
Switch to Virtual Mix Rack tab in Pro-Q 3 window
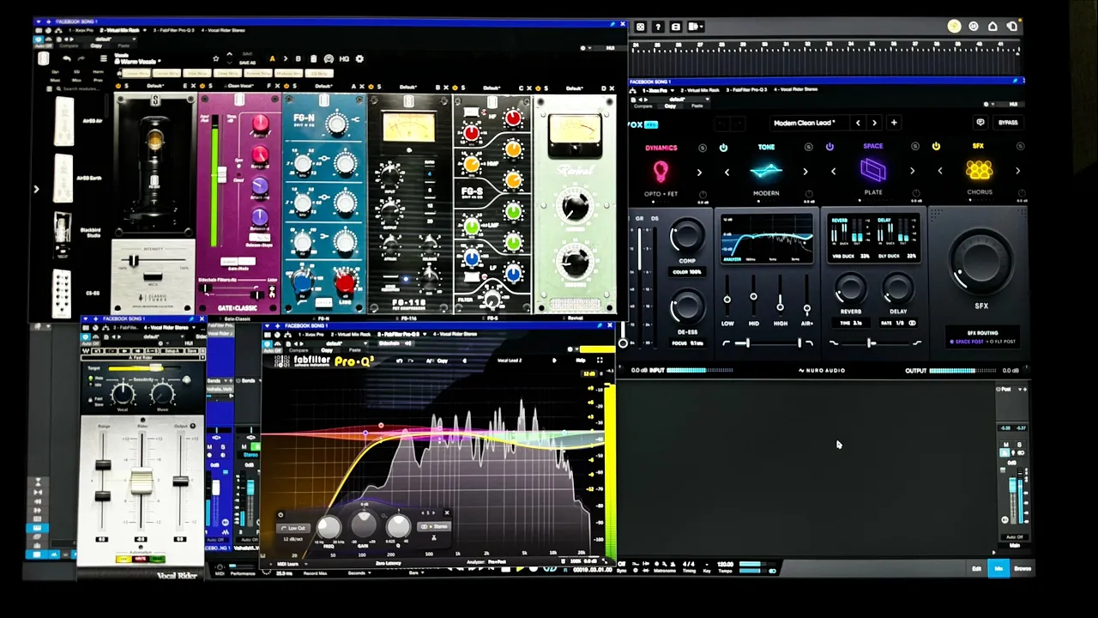pyautogui.click(x=351, y=335)
